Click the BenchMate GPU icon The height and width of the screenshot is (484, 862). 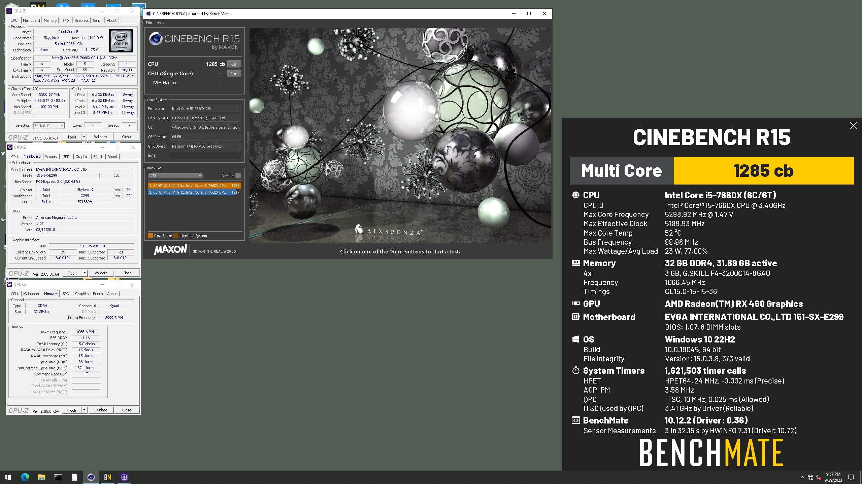576,304
